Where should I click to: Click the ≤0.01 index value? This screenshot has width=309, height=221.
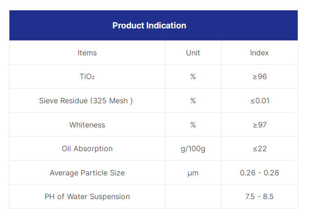point(259,100)
